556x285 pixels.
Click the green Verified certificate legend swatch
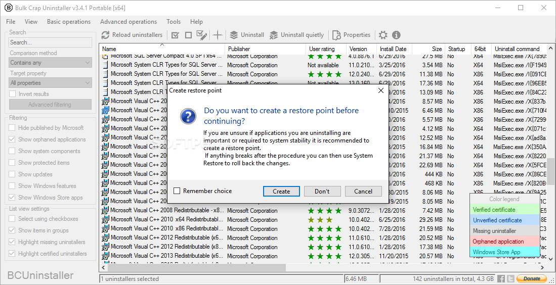[x=504, y=210]
